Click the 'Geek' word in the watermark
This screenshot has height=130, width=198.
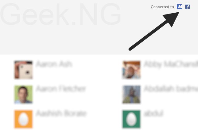[35, 14]
